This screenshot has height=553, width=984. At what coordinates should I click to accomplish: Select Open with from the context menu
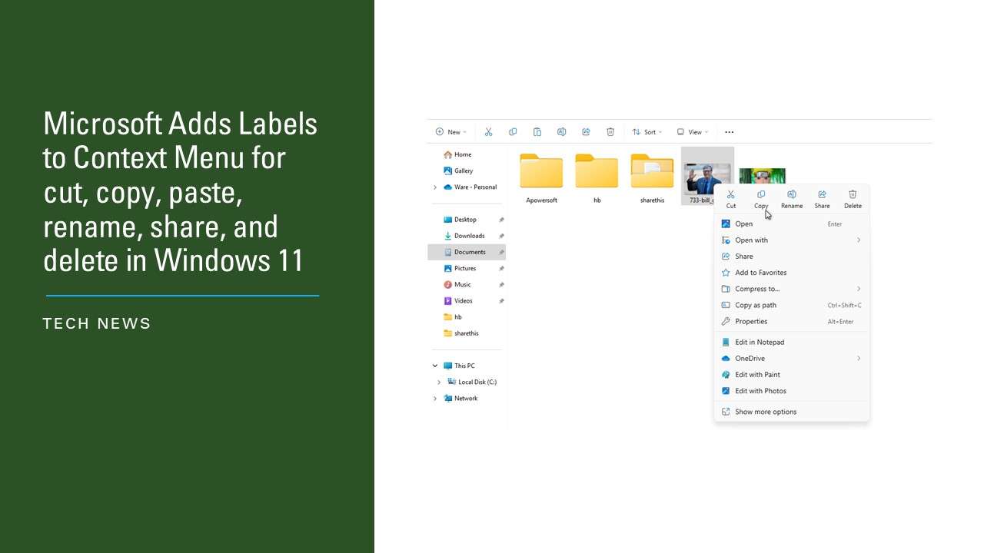(x=751, y=240)
